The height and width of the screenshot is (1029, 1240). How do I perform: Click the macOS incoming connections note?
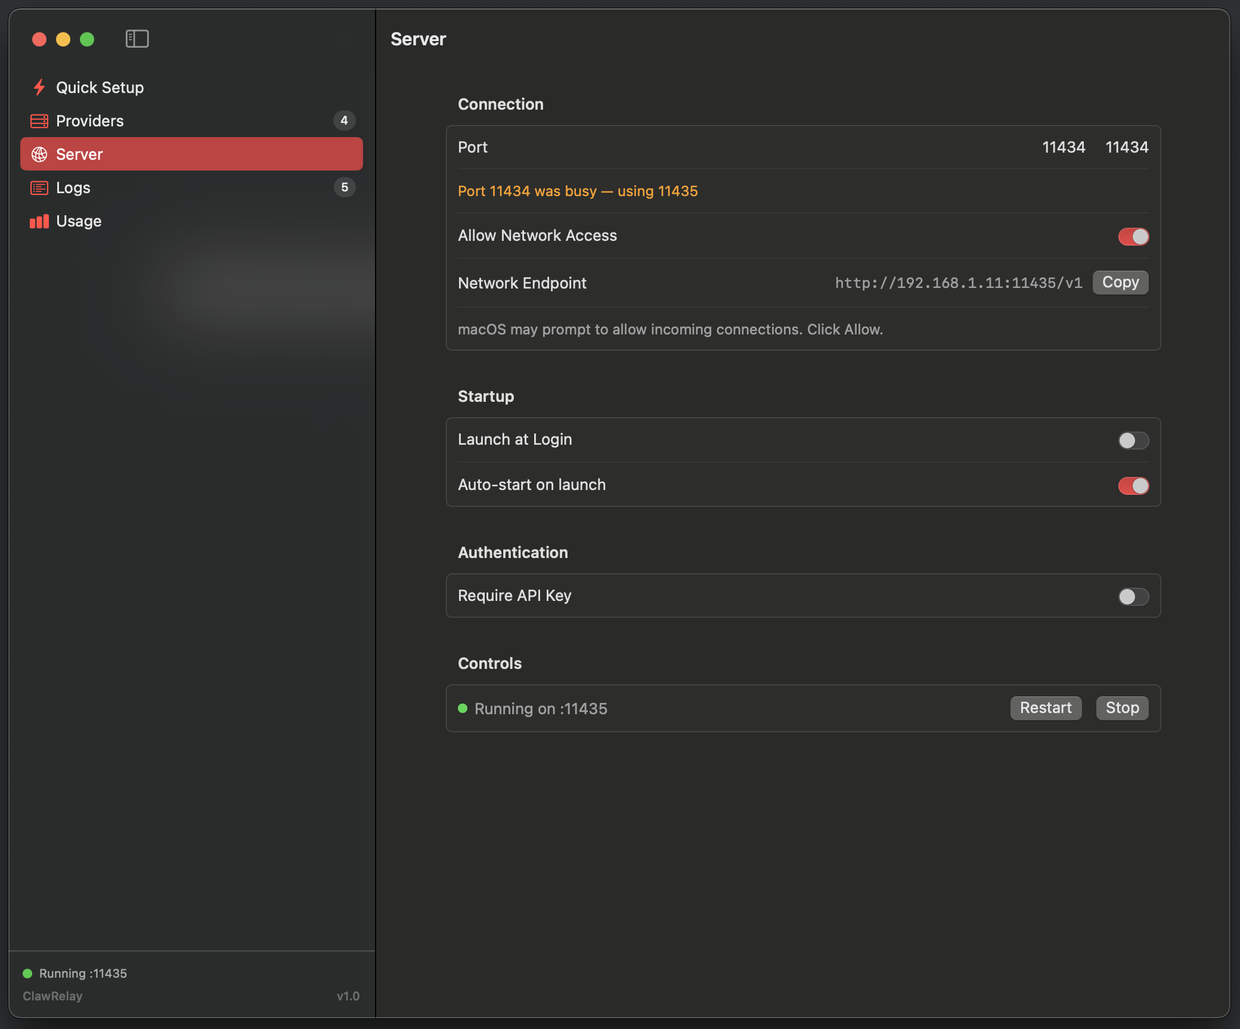click(x=670, y=329)
